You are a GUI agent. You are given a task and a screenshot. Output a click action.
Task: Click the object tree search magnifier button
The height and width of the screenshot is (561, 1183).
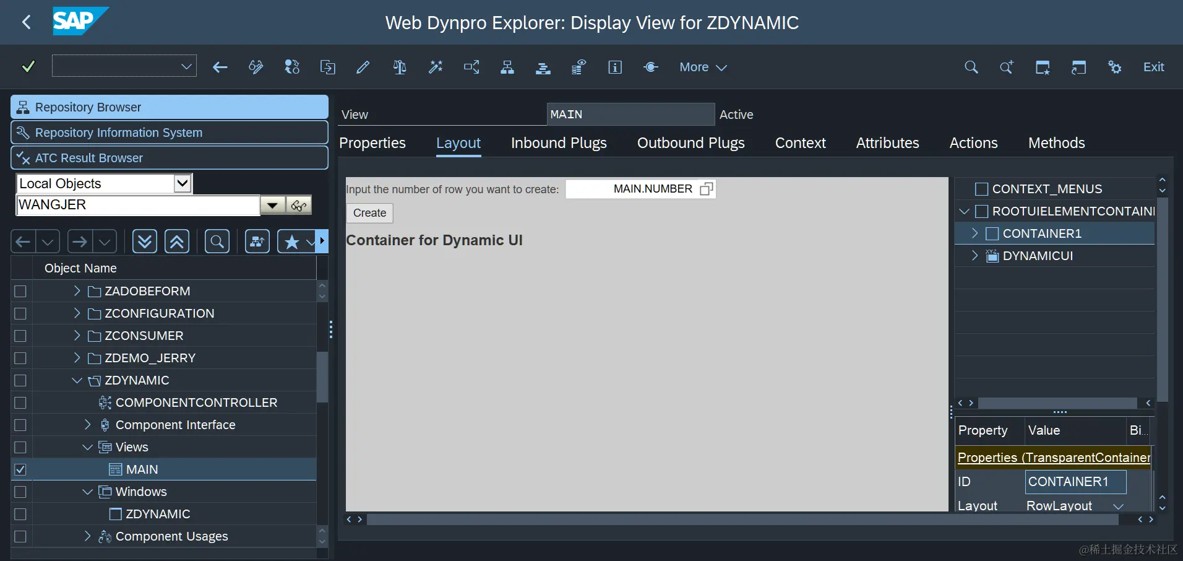(x=217, y=241)
